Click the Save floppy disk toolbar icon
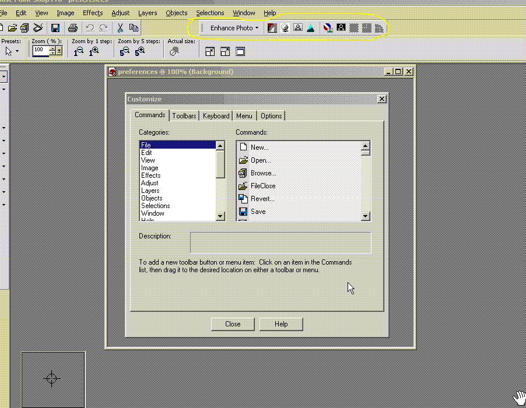526x408 pixels. [55, 28]
